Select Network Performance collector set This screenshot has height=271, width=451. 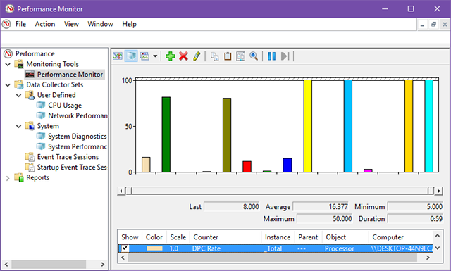click(78, 116)
